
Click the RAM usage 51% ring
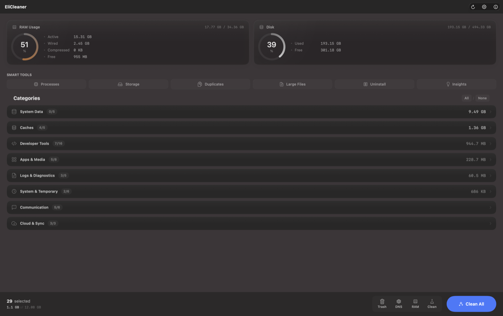click(x=25, y=47)
